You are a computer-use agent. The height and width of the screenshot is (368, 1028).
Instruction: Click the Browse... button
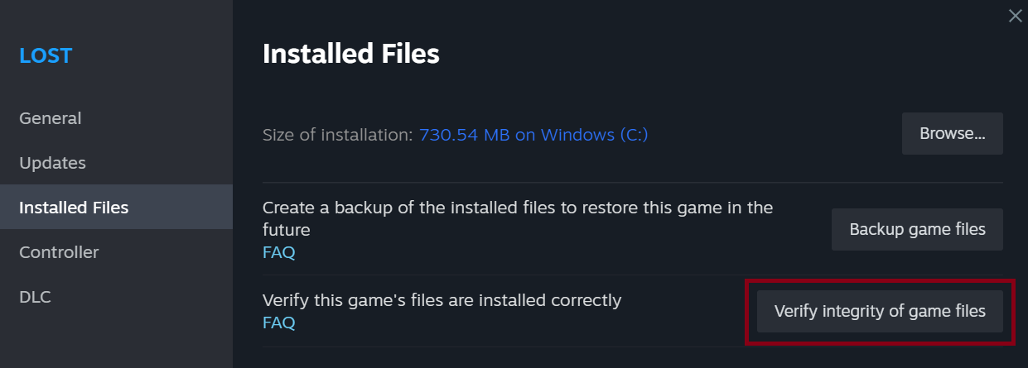tap(952, 134)
